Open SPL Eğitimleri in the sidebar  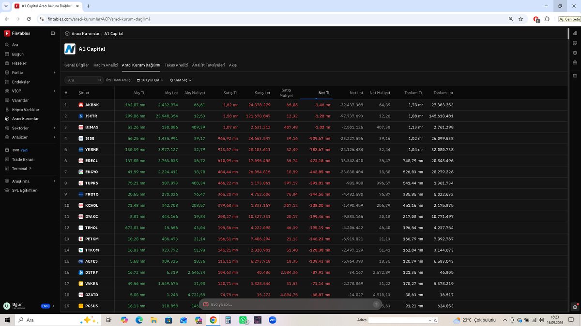[x=25, y=190]
